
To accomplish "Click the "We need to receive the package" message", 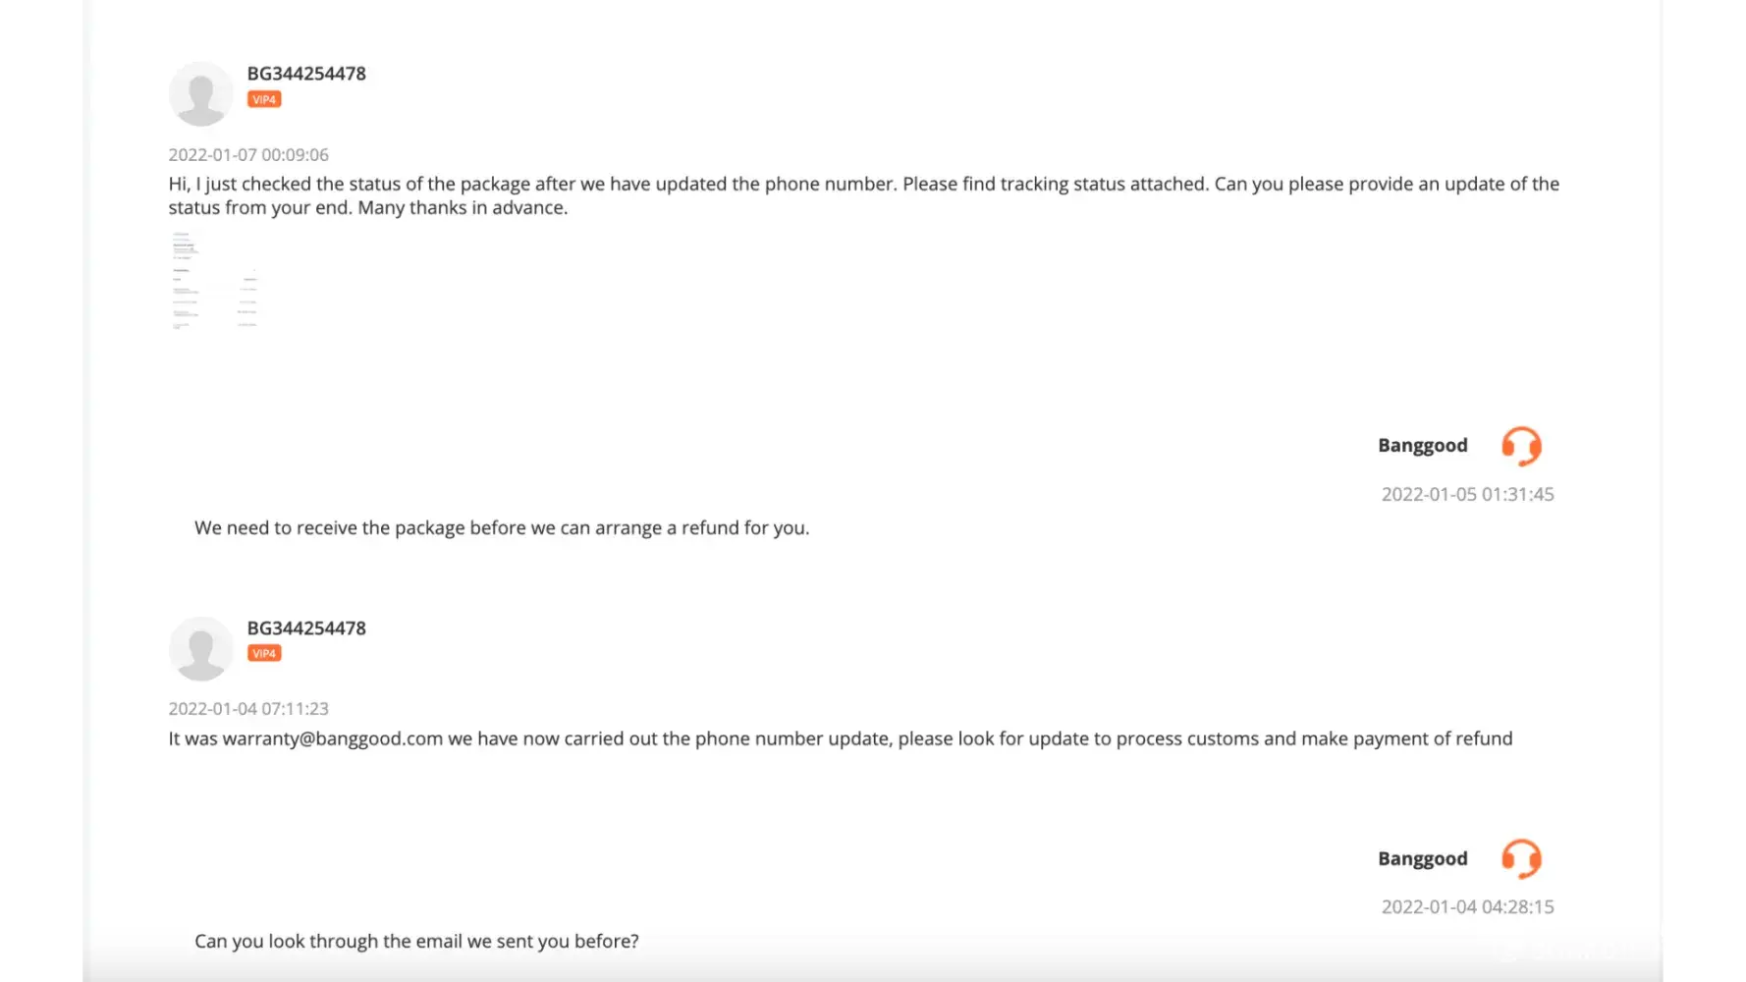I will [502, 528].
